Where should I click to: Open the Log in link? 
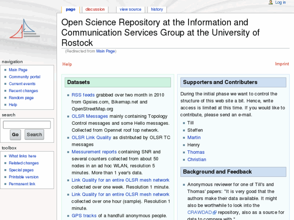pyautogui.click(x=280, y=2)
